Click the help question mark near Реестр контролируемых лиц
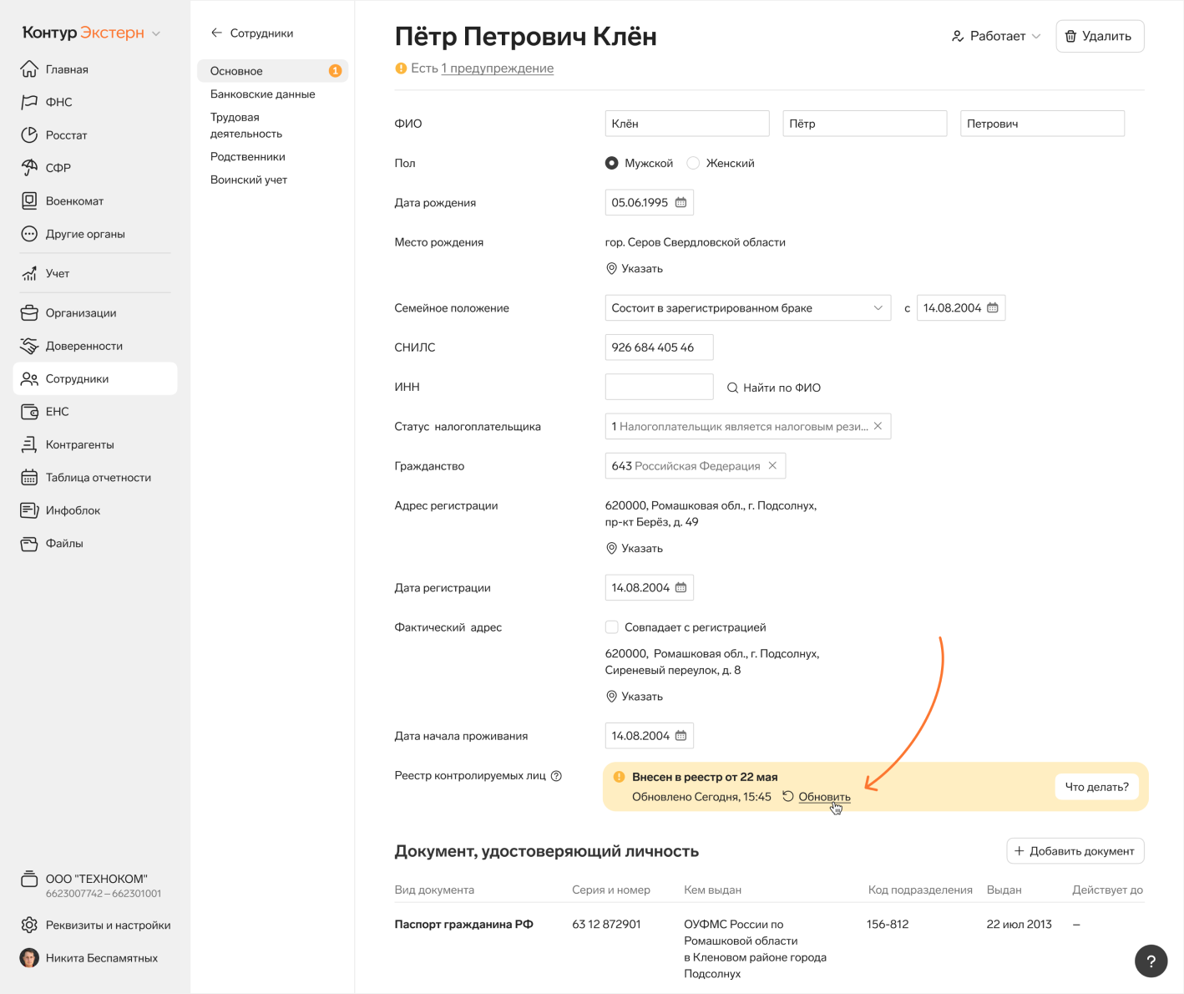 click(x=556, y=776)
